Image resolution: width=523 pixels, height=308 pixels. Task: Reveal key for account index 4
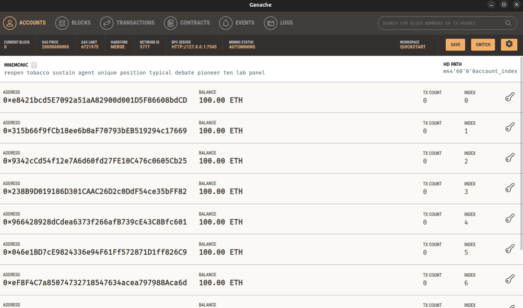point(510,219)
